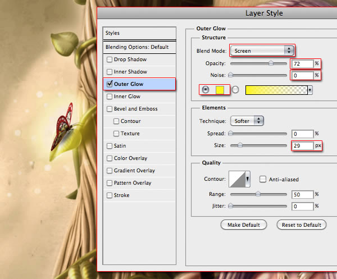Viewport: 337px width, 279px height.
Task: Select the Bevel and Emboss label
Action: pos(135,109)
